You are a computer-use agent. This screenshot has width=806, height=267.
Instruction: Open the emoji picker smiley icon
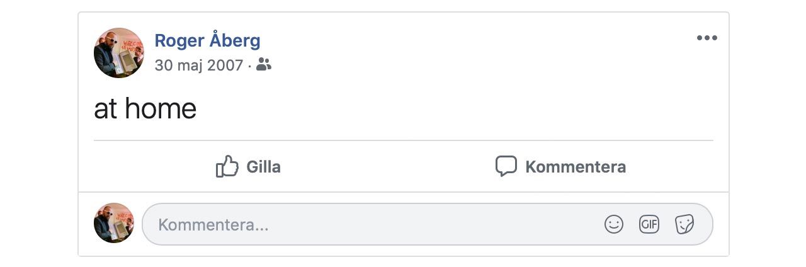(613, 224)
